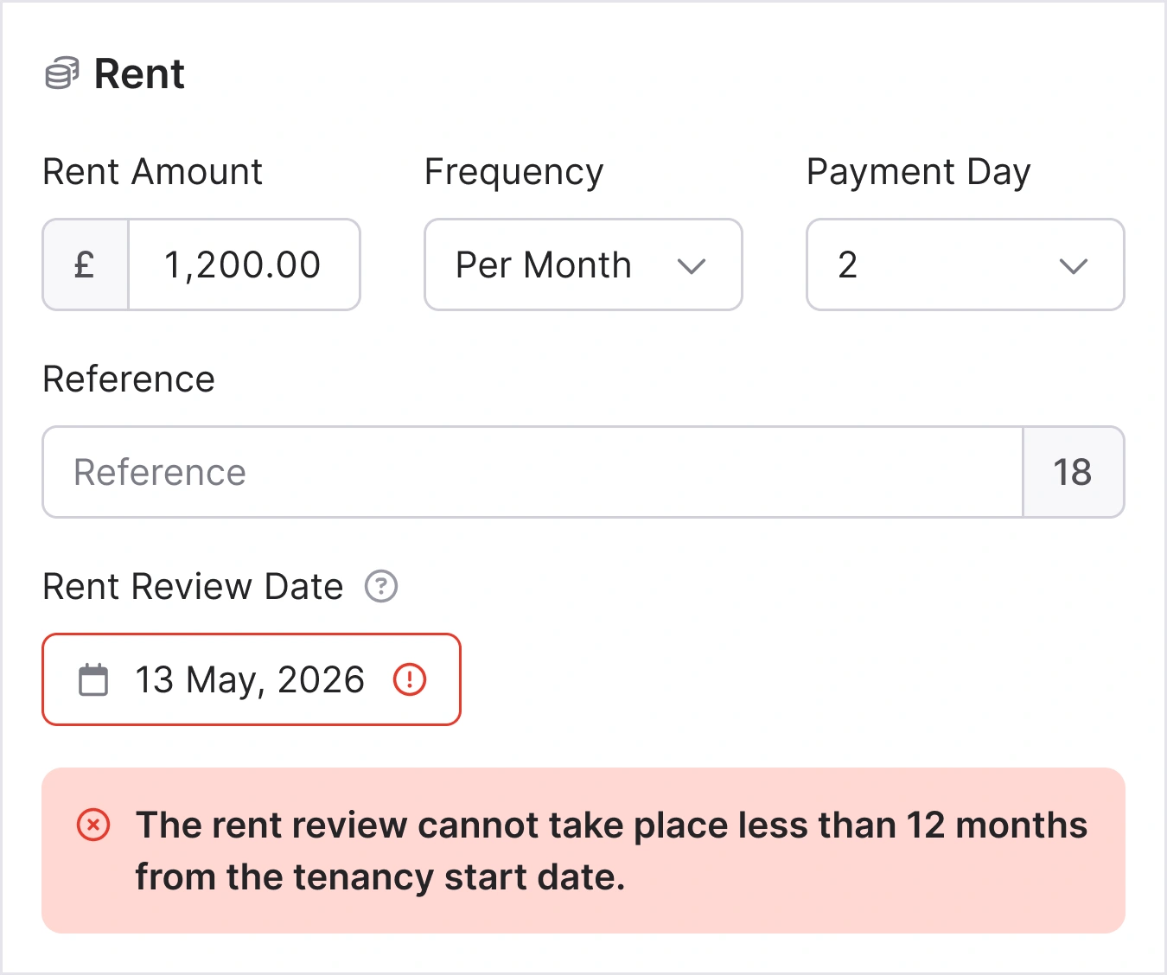
Task: Click the chevron on the Frequency selector
Action: (693, 266)
